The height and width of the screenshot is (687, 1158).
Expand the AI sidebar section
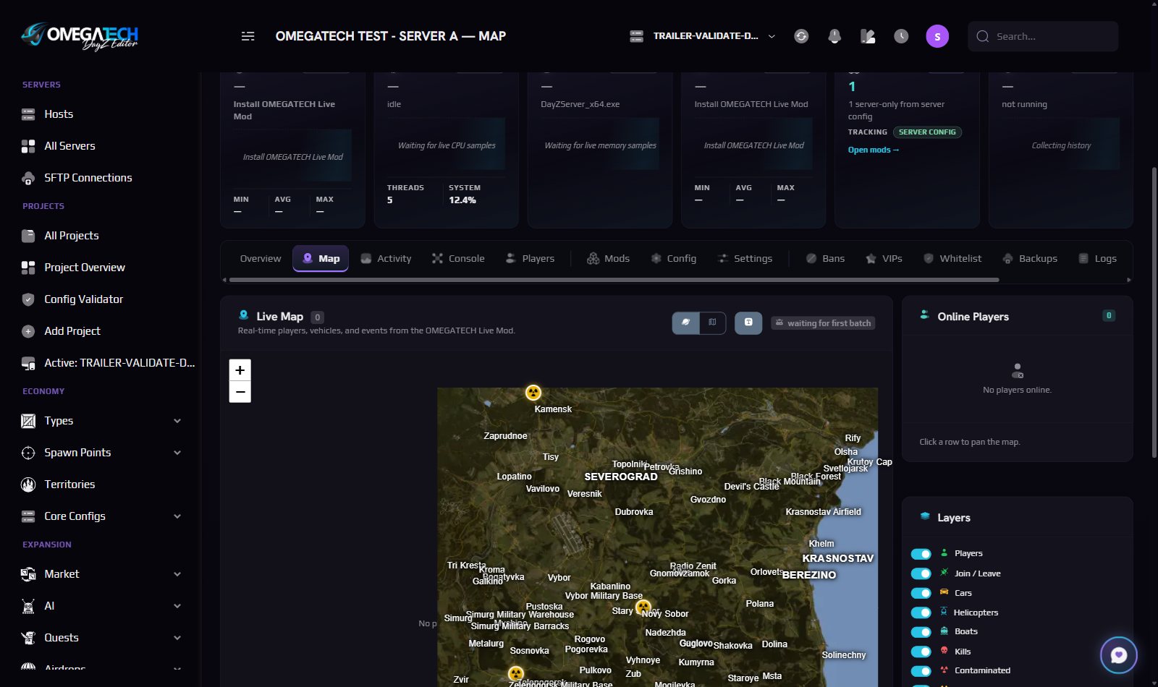point(101,606)
